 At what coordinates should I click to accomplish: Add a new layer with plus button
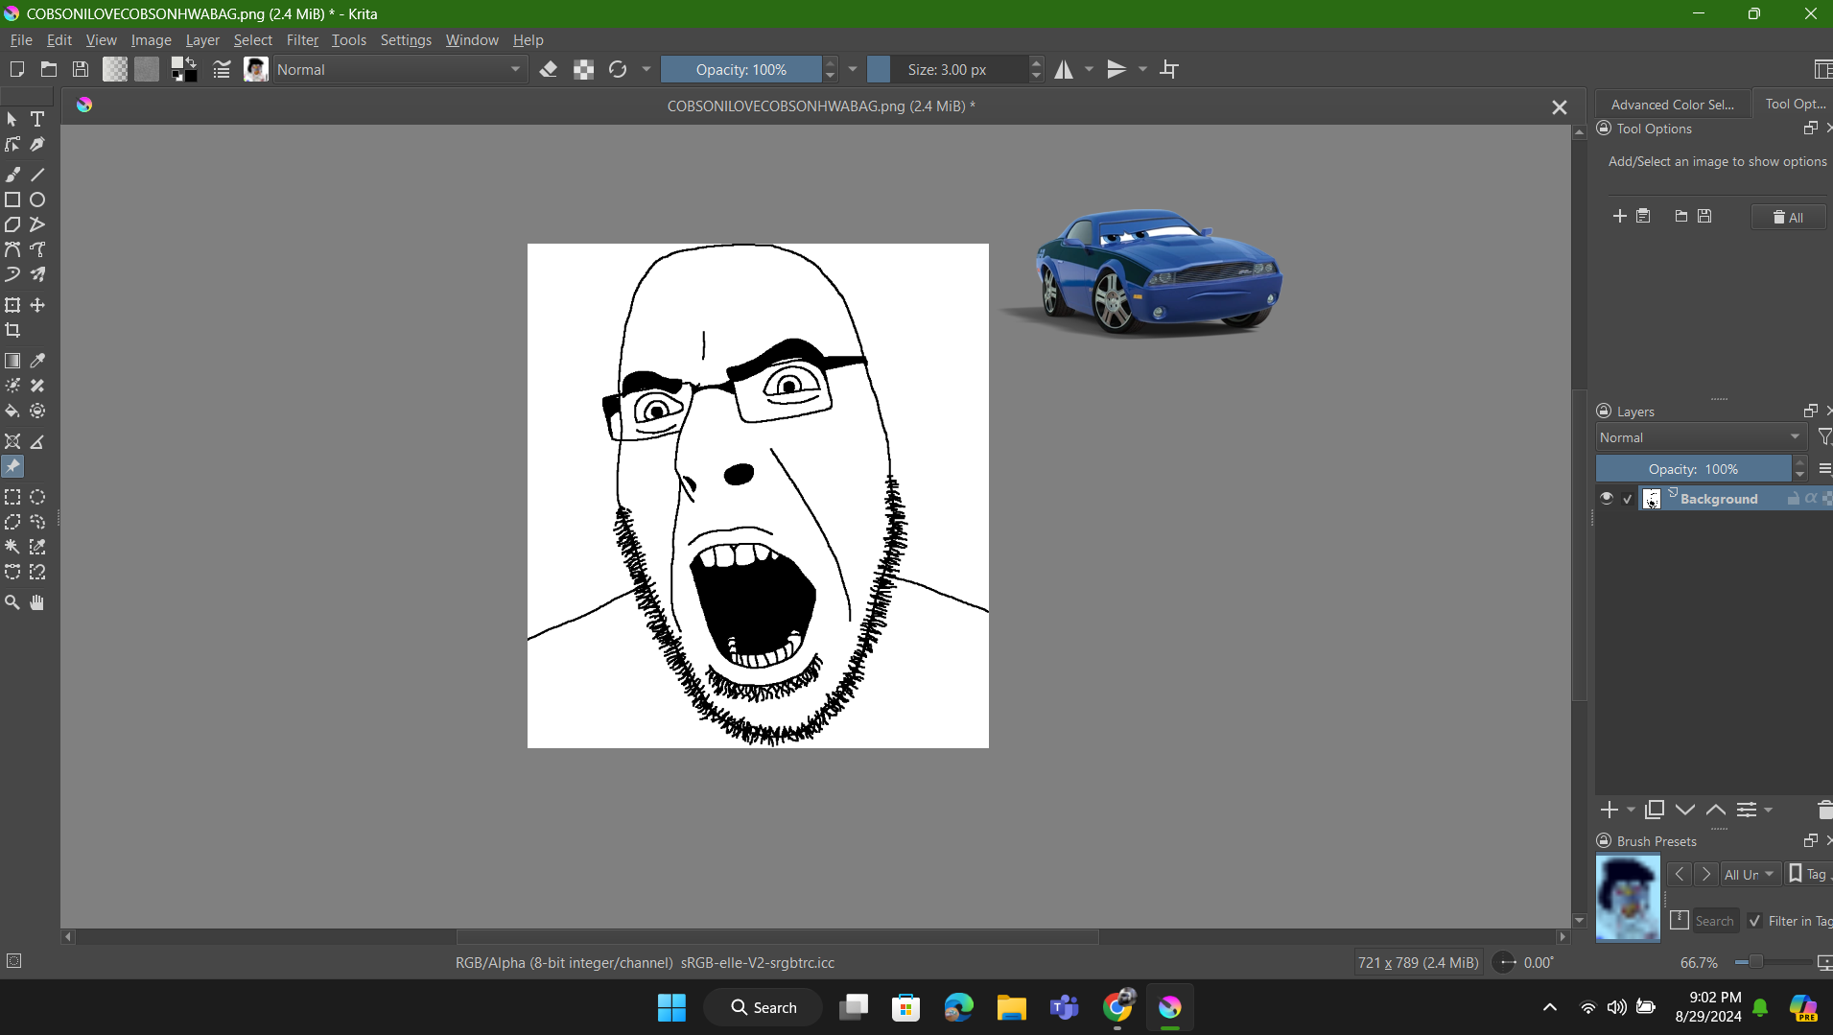pyautogui.click(x=1610, y=810)
